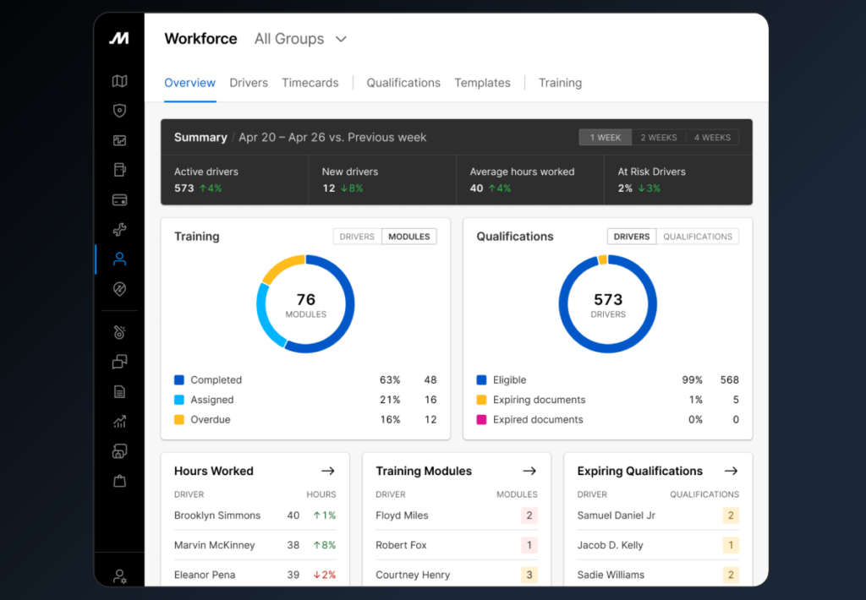Open Expiring Qualifications details arrow
Viewport: 866px width, 600px height.
click(x=732, y=471)
